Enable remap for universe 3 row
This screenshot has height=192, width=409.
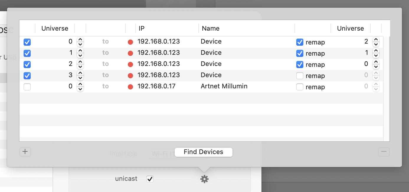(x=300, y=76)
